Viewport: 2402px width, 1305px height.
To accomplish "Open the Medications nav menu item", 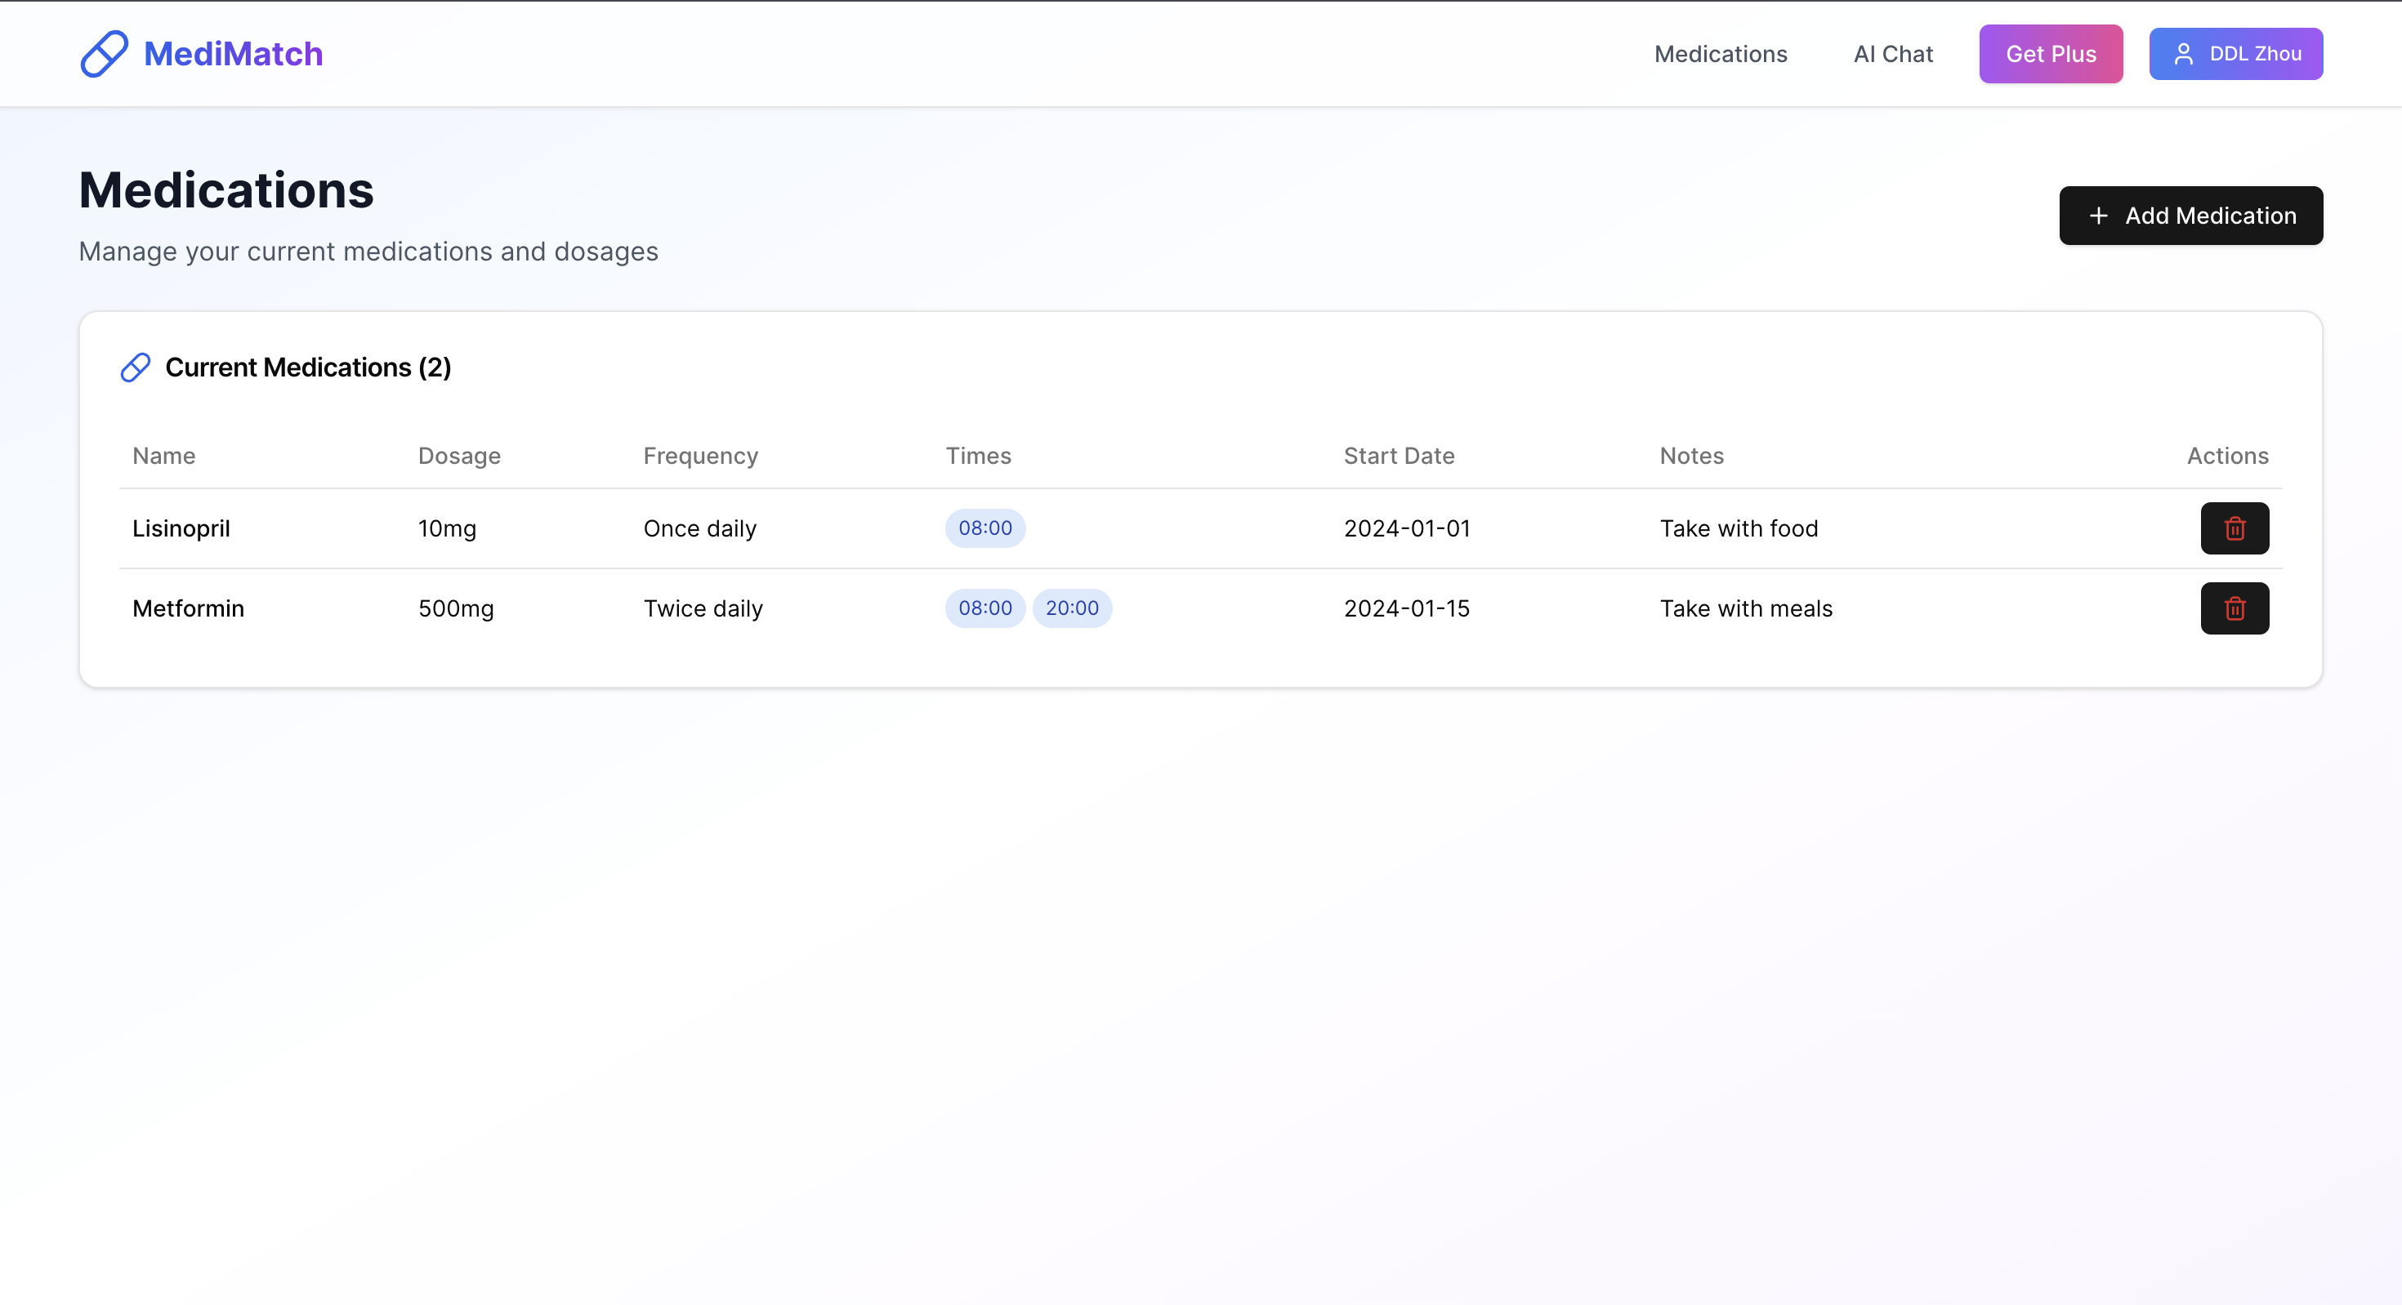I will 1721,54.
